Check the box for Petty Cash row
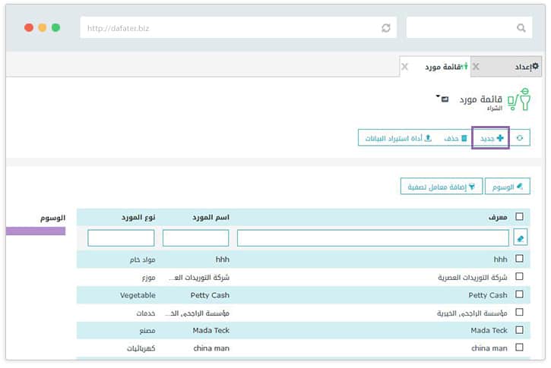Viewport: 551px width, 368px height. [x=519, y=294]
